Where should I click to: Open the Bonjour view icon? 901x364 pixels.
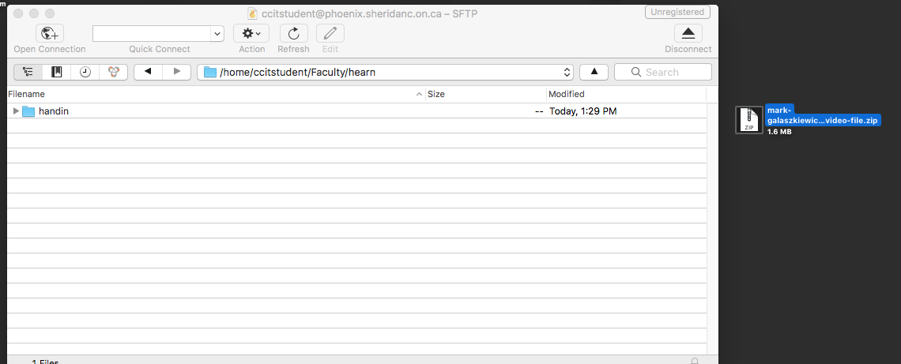click(114, 72)
